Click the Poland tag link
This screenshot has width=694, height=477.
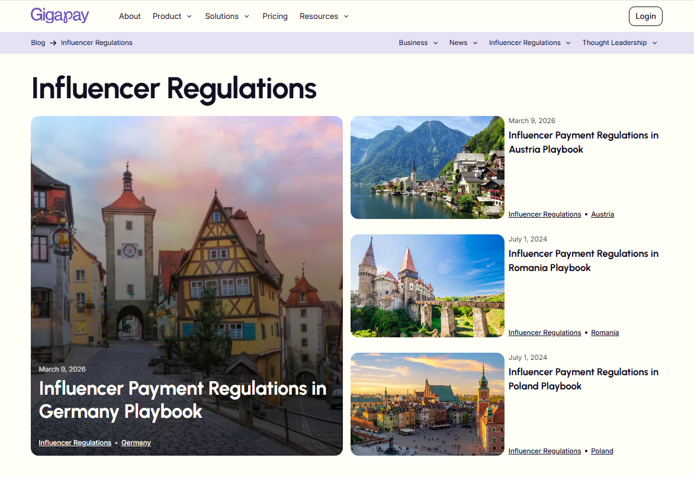(x=602, y=451)
